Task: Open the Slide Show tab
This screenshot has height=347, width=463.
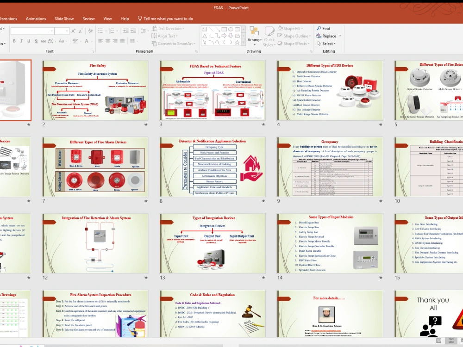Action: click(x=64, y=19)
